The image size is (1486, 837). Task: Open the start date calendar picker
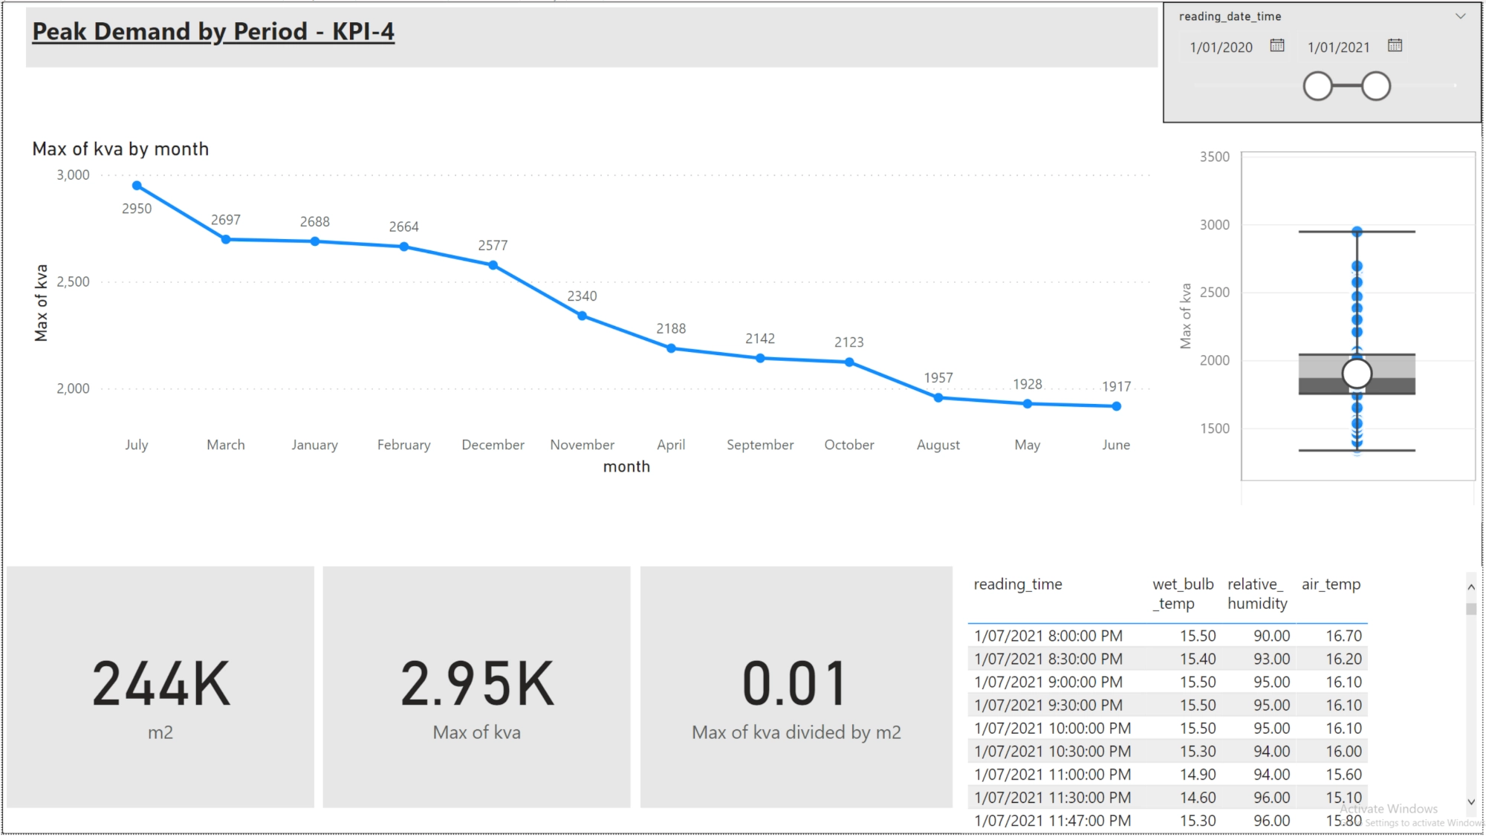coord(1277,46)
